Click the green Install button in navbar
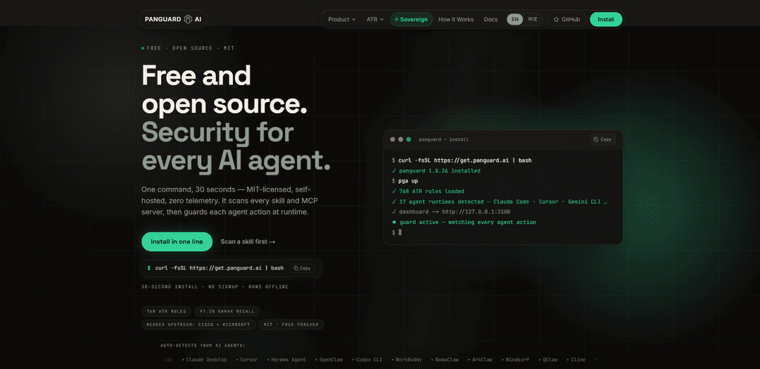The width and height of the screenshot is (760, 369). click(x=606, y=20)
